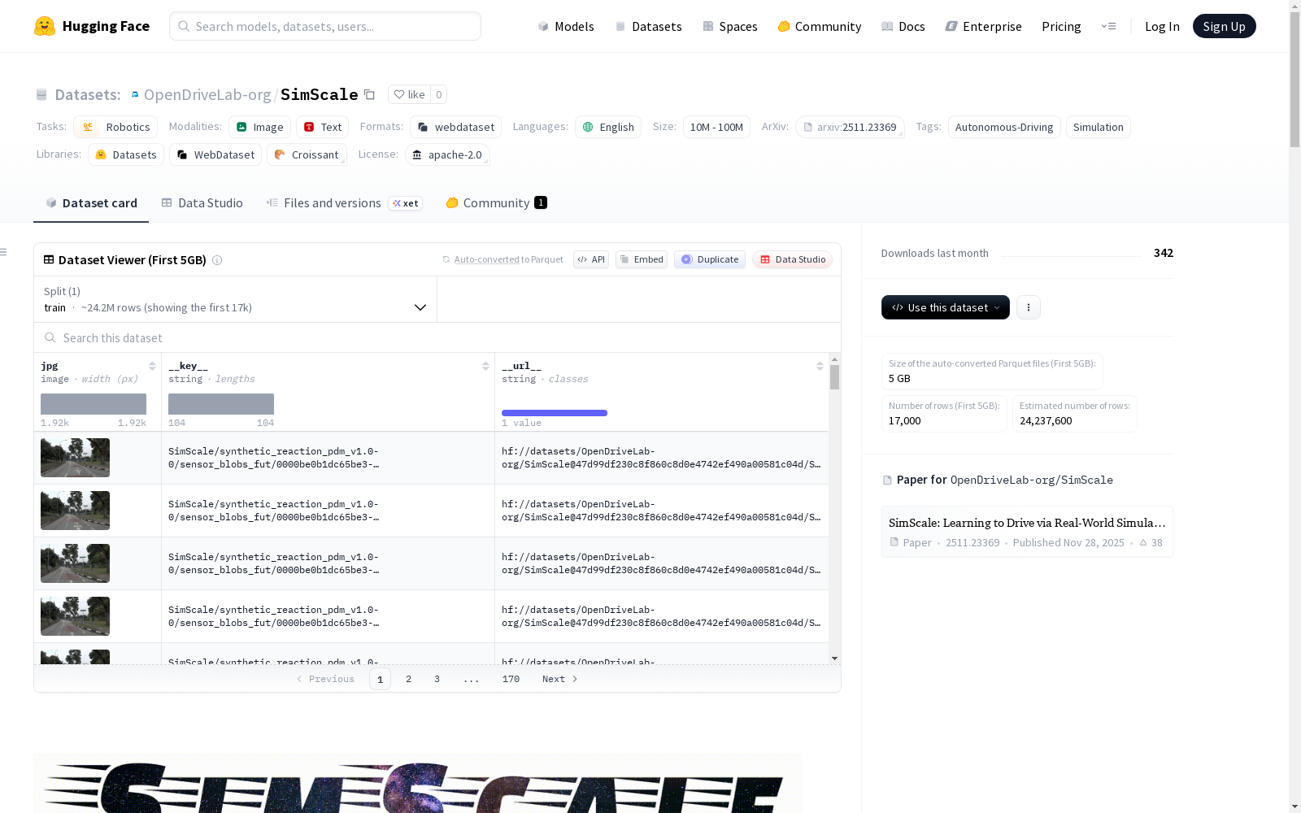This screenshot has width=1301, height=813.
Task: Open the SimScale paper title link
Action: [x=1027, y=522]
